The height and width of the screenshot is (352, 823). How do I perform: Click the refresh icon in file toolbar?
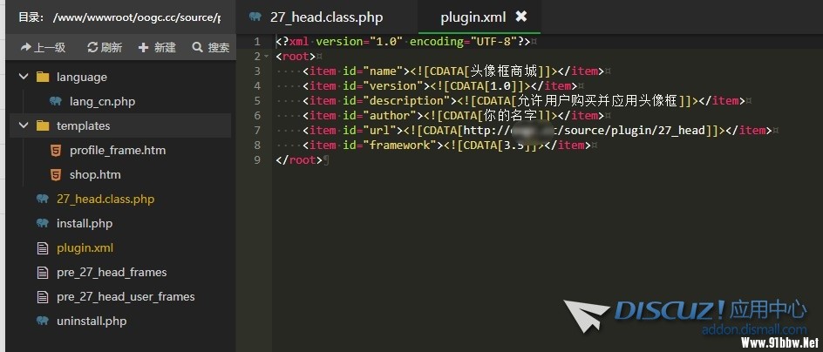[92, 47]
